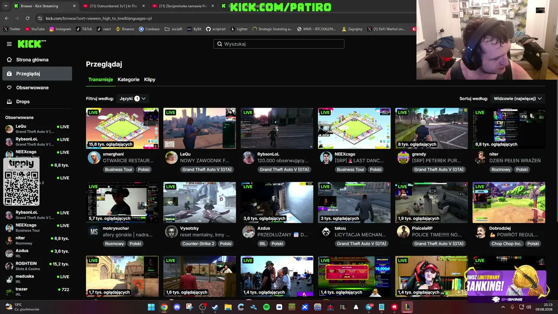Open Spotify from the taskbar
This screenshot has width=558, height=314.
coord(266,307)
